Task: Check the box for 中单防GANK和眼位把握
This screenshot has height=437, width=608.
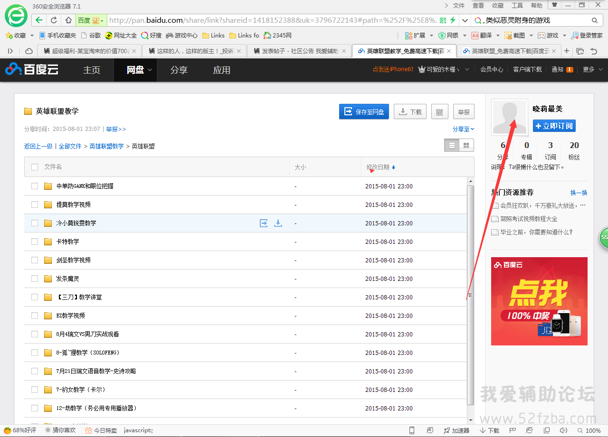Action: click(x=35, y=186)
